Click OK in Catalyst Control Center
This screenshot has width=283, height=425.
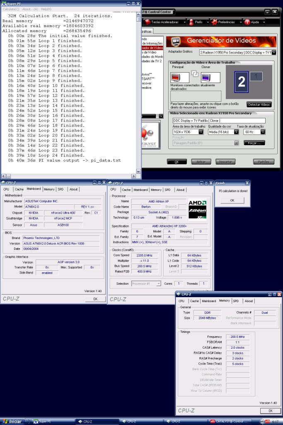pos(177,162)
